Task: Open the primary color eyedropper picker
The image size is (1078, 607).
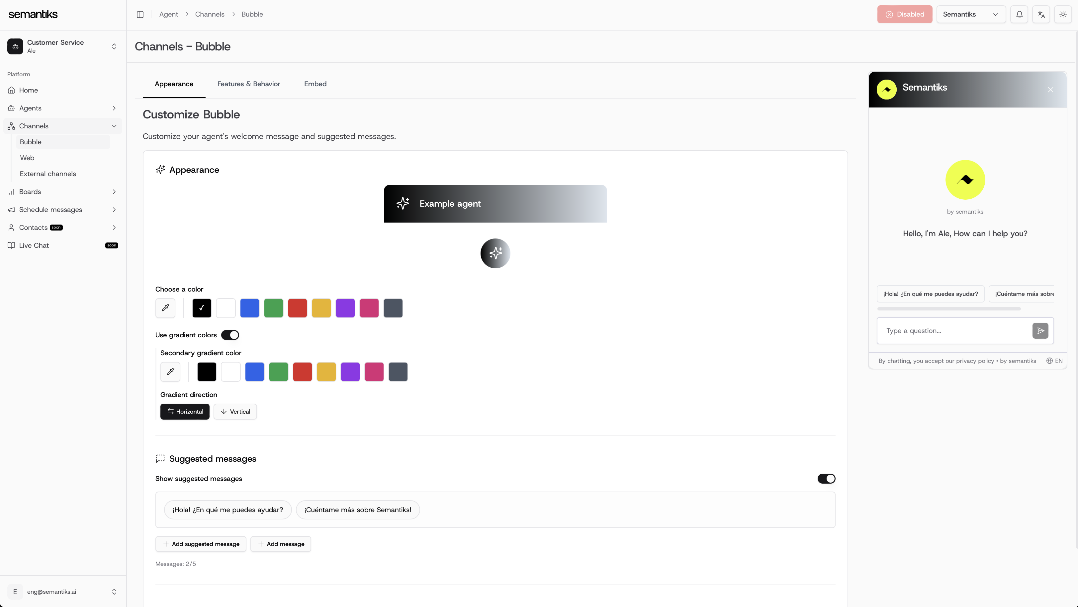Action: tap(165, 308)
